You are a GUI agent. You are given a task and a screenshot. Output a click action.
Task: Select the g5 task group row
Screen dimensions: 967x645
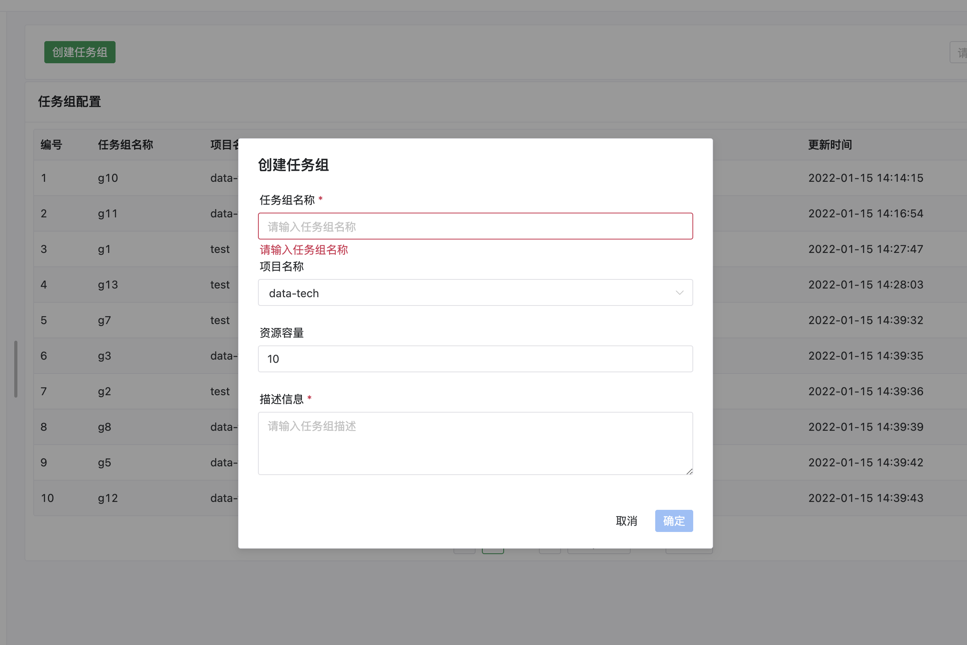[x=104, y=462]
